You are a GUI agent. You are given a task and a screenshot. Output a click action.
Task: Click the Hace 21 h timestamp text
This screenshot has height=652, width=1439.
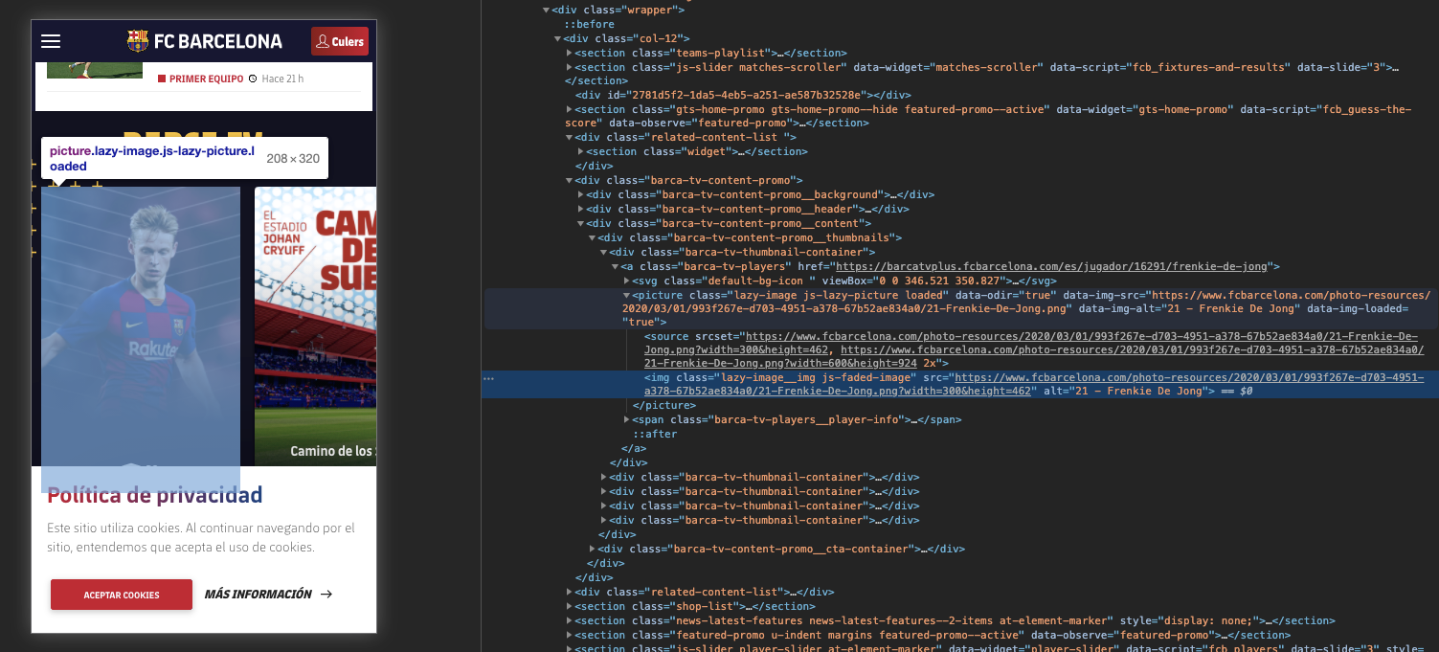[282, 79]
